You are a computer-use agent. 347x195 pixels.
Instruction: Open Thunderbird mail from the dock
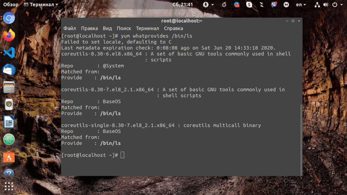(9, 70)
